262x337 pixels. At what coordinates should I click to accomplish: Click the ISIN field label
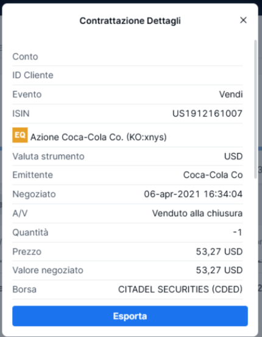coord(21,113)
